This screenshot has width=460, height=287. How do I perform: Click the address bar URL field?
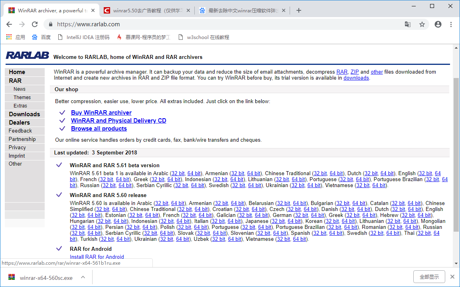point(223,24)
